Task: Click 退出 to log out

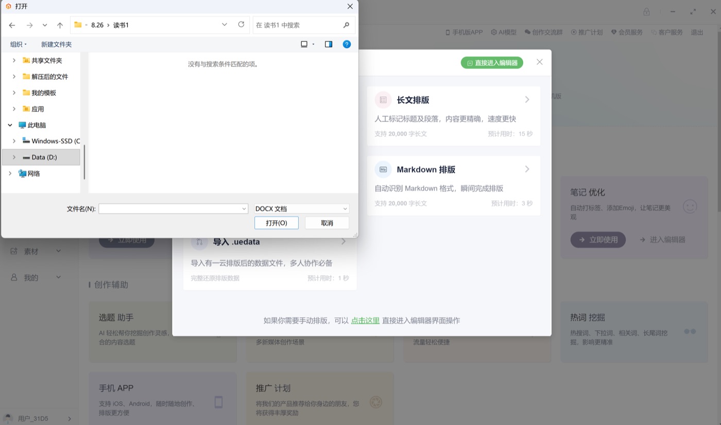Action: pyautogui.click(x=697, y=32)
